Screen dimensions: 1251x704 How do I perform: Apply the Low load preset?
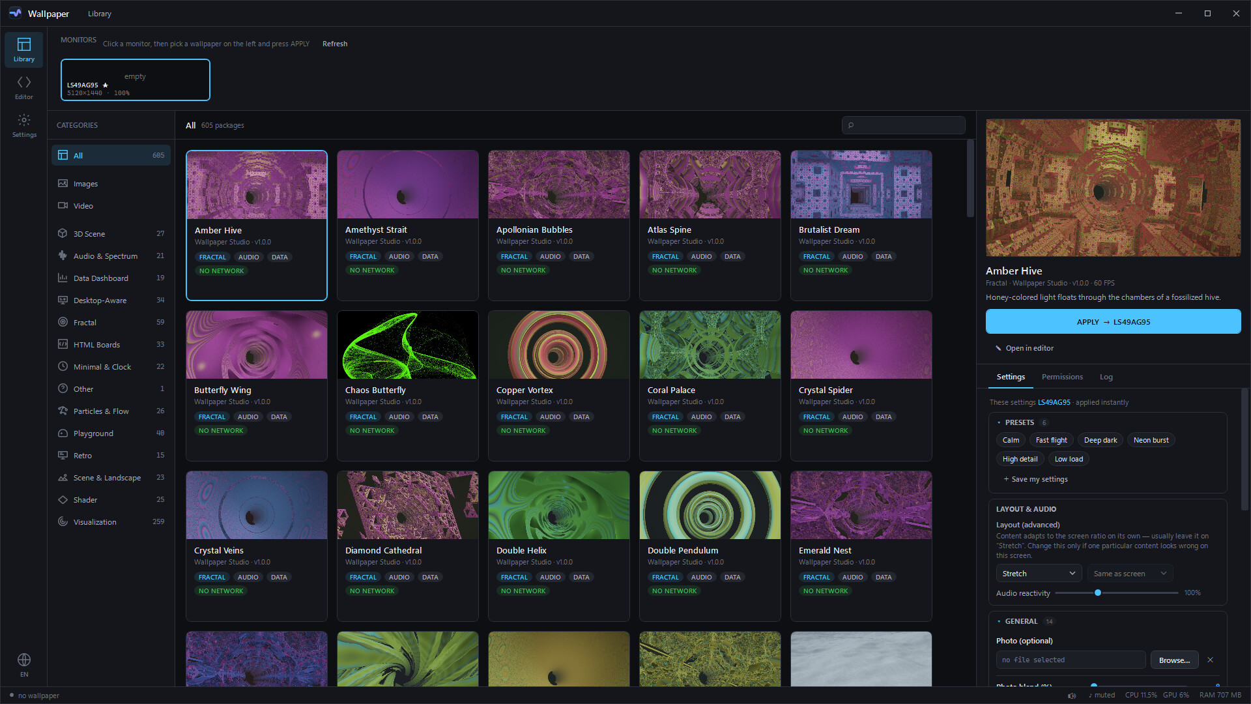[1069, 459]
